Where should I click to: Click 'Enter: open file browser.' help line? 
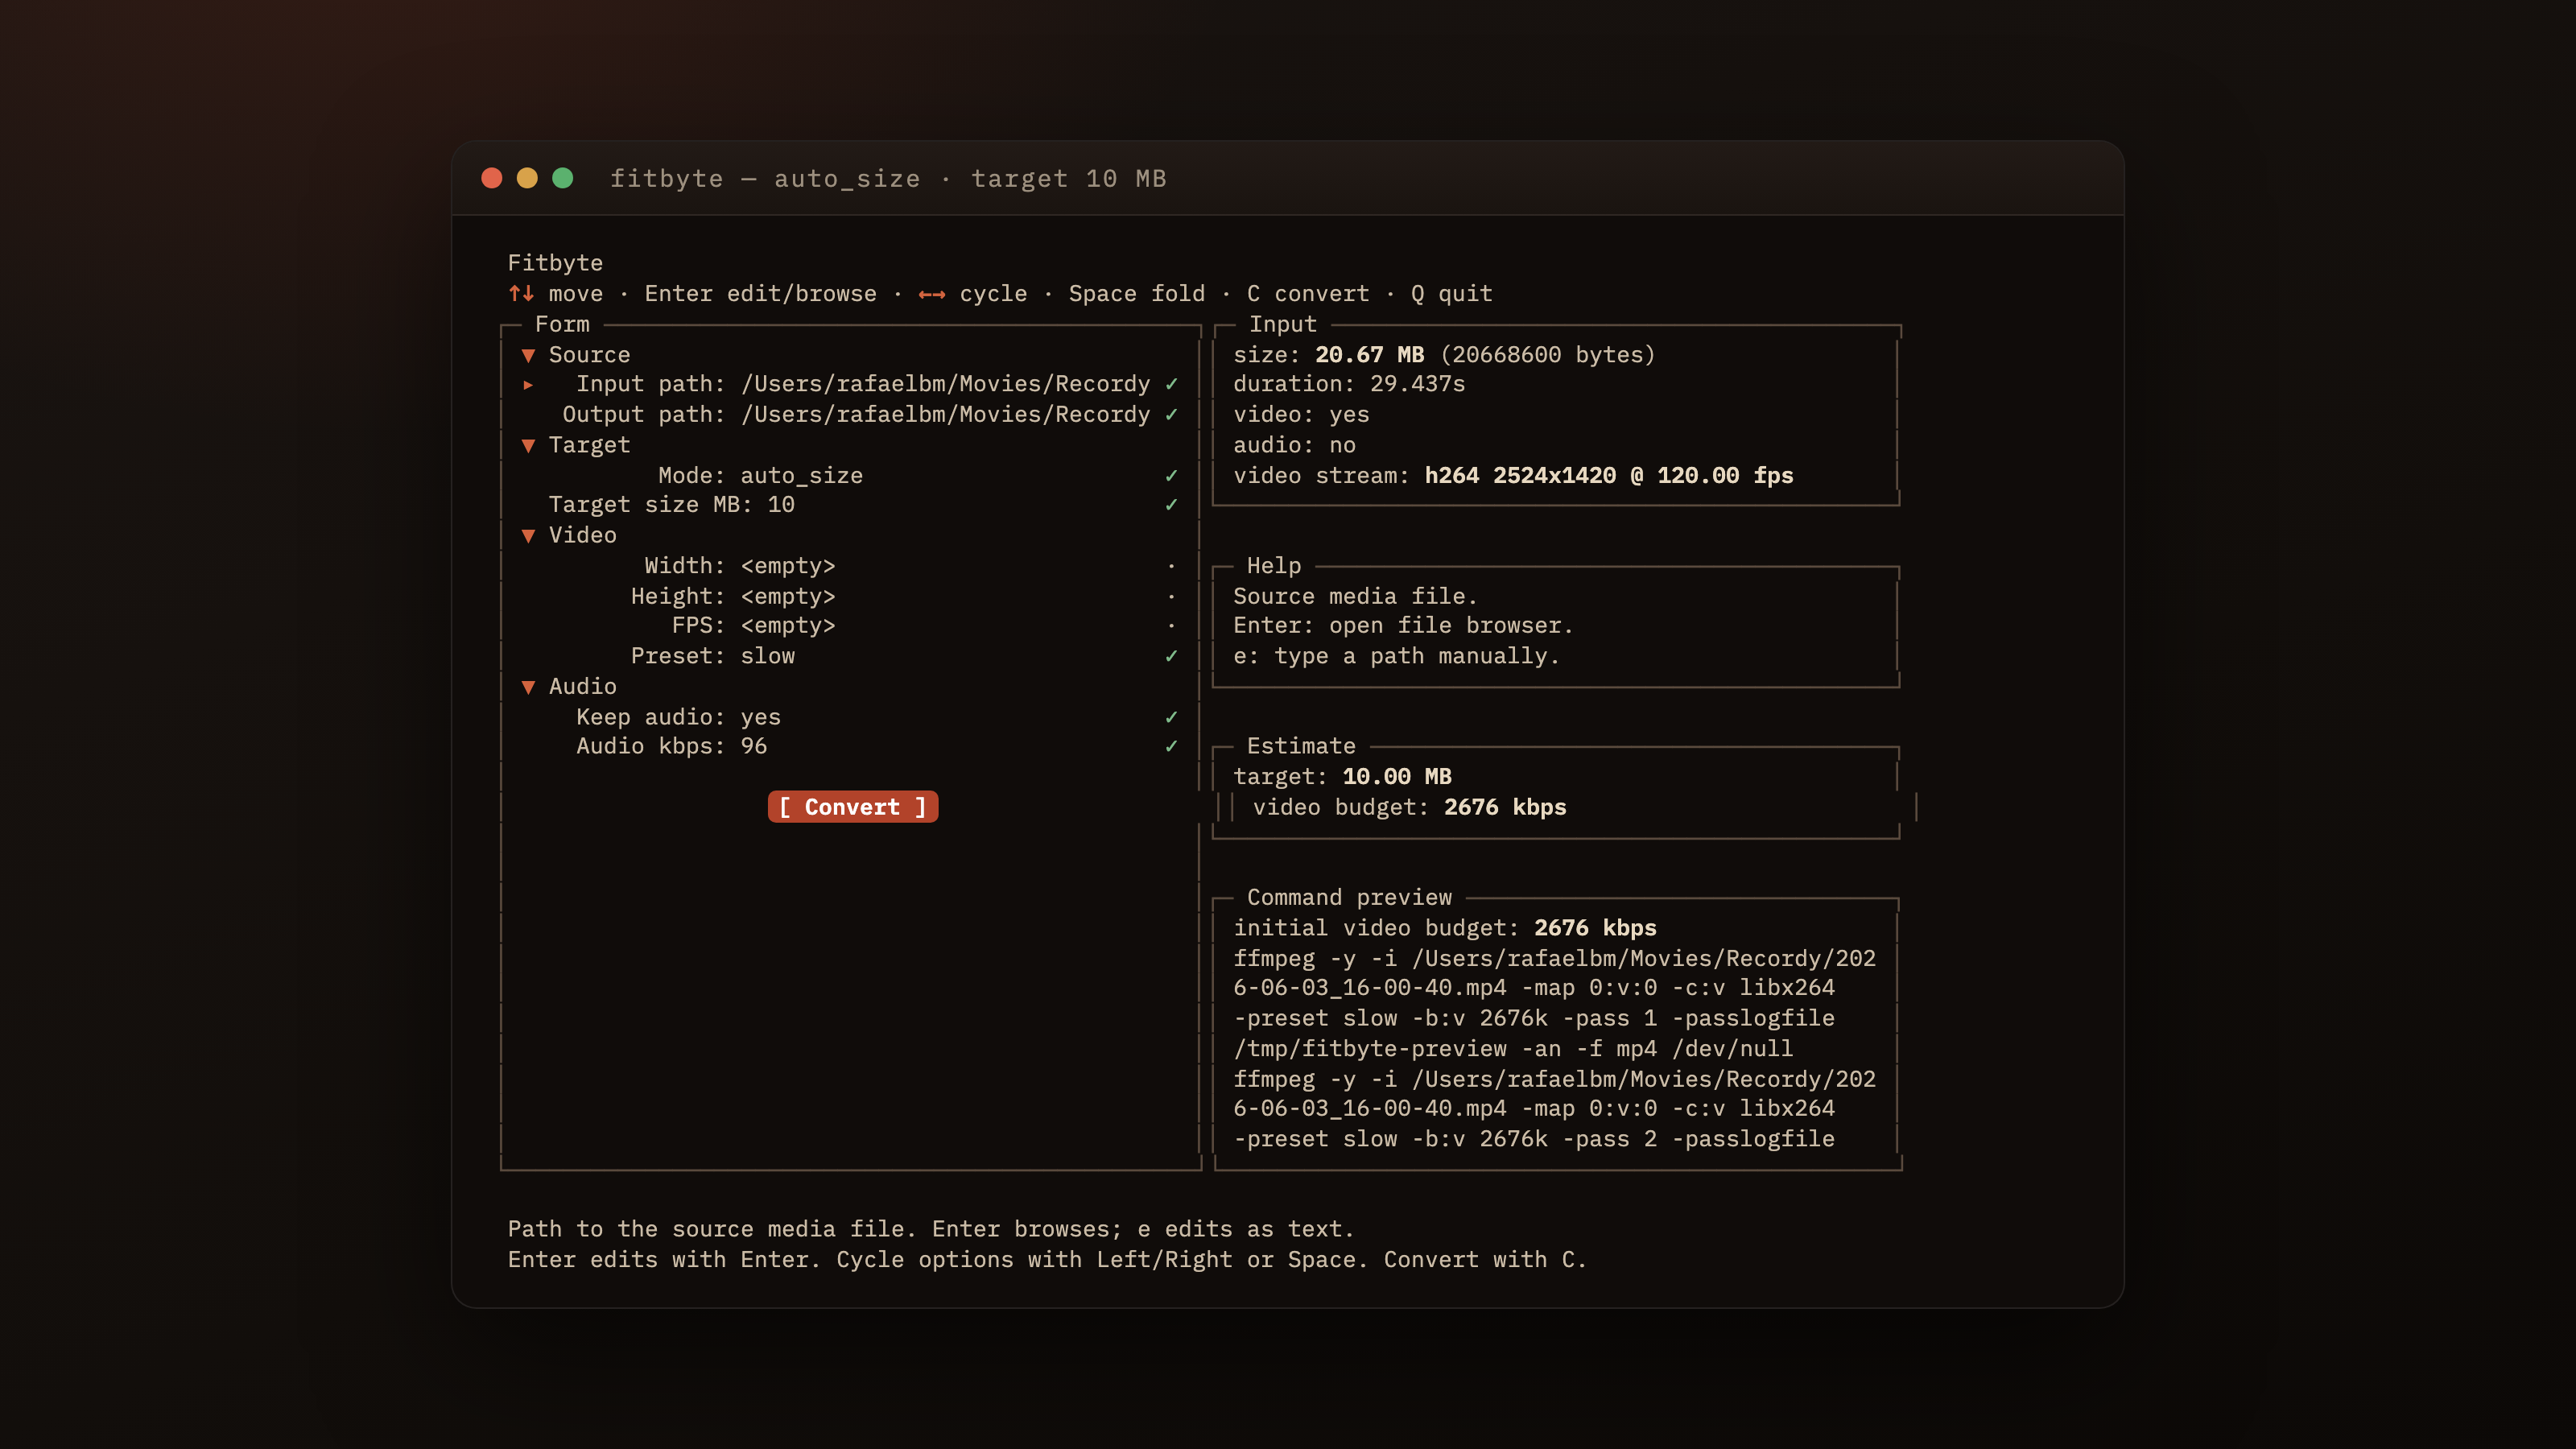click(1403, 625)
